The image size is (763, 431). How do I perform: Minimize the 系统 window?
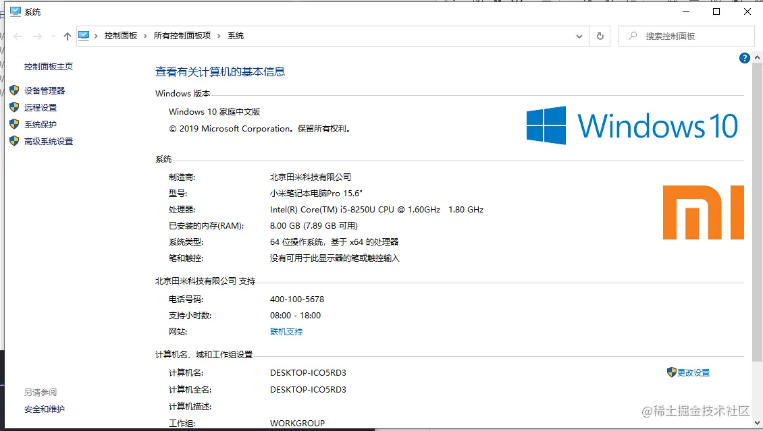[x=686, y=11]
